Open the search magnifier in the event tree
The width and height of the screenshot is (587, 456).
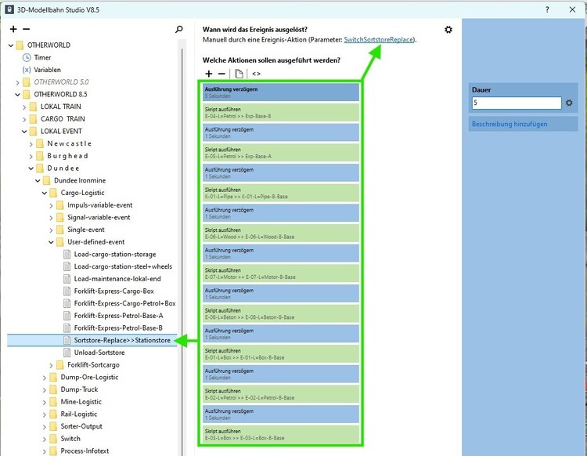click(x=179, y=29)
